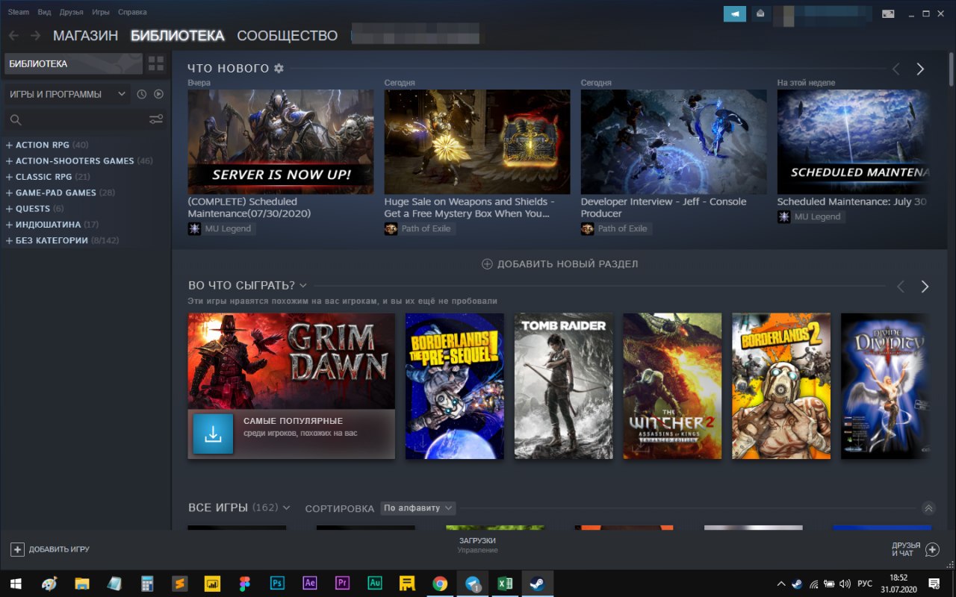Open the Игры menu
The height and width of the screenshot is (597, 956).
101,12
